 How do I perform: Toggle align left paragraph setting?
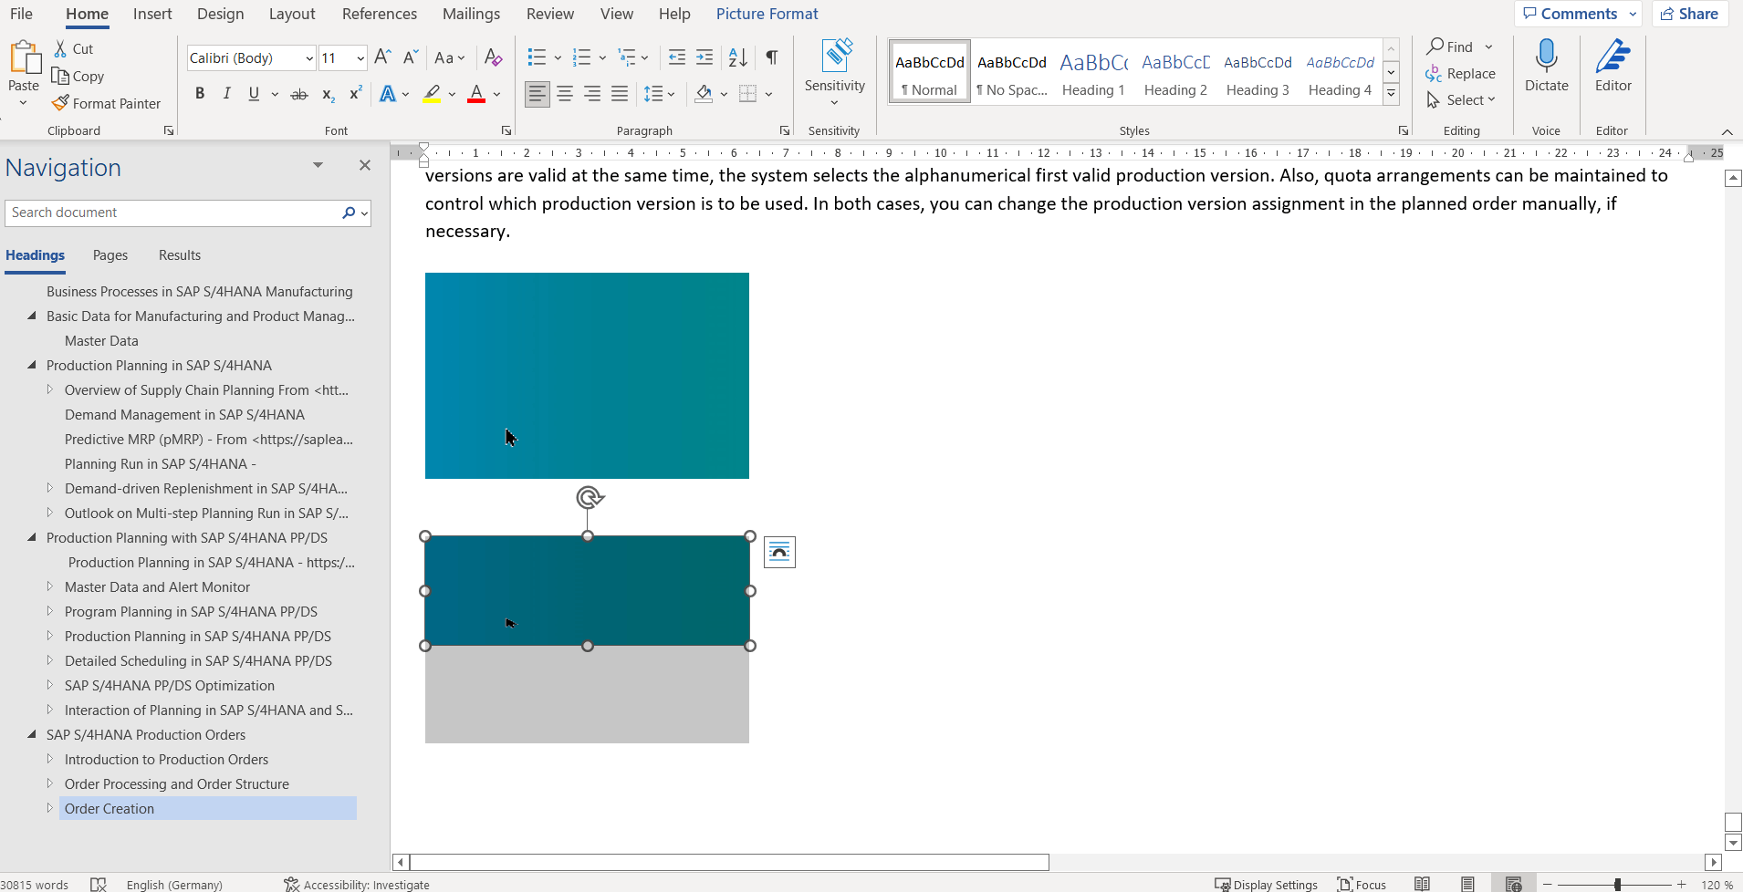tap(538, 93)
